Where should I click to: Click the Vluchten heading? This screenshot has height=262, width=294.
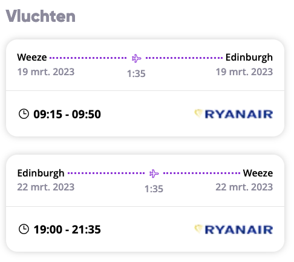[41, 16]
